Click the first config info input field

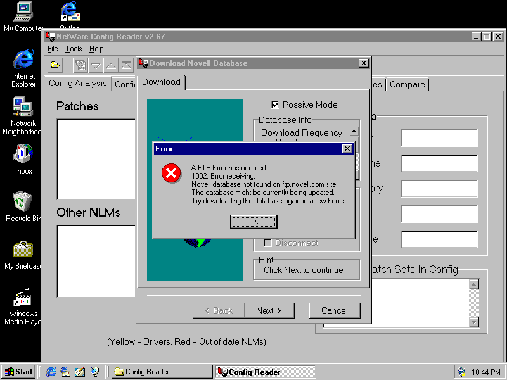coord(439,138)
